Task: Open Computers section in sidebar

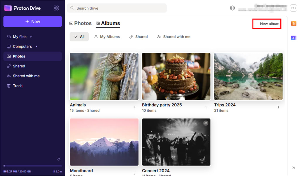Action: (x=22, y=46)
